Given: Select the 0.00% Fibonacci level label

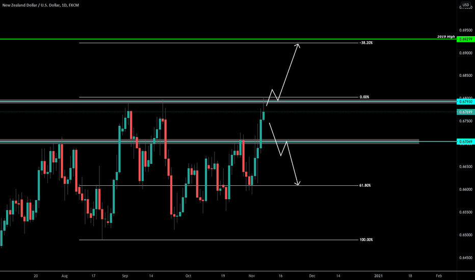Looking at the screenshot, I should pos(364,97).
